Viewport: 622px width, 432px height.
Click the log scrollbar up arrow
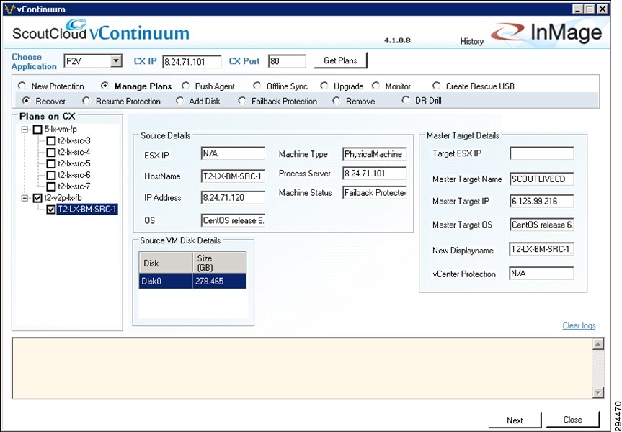click(x=597, y=344)
